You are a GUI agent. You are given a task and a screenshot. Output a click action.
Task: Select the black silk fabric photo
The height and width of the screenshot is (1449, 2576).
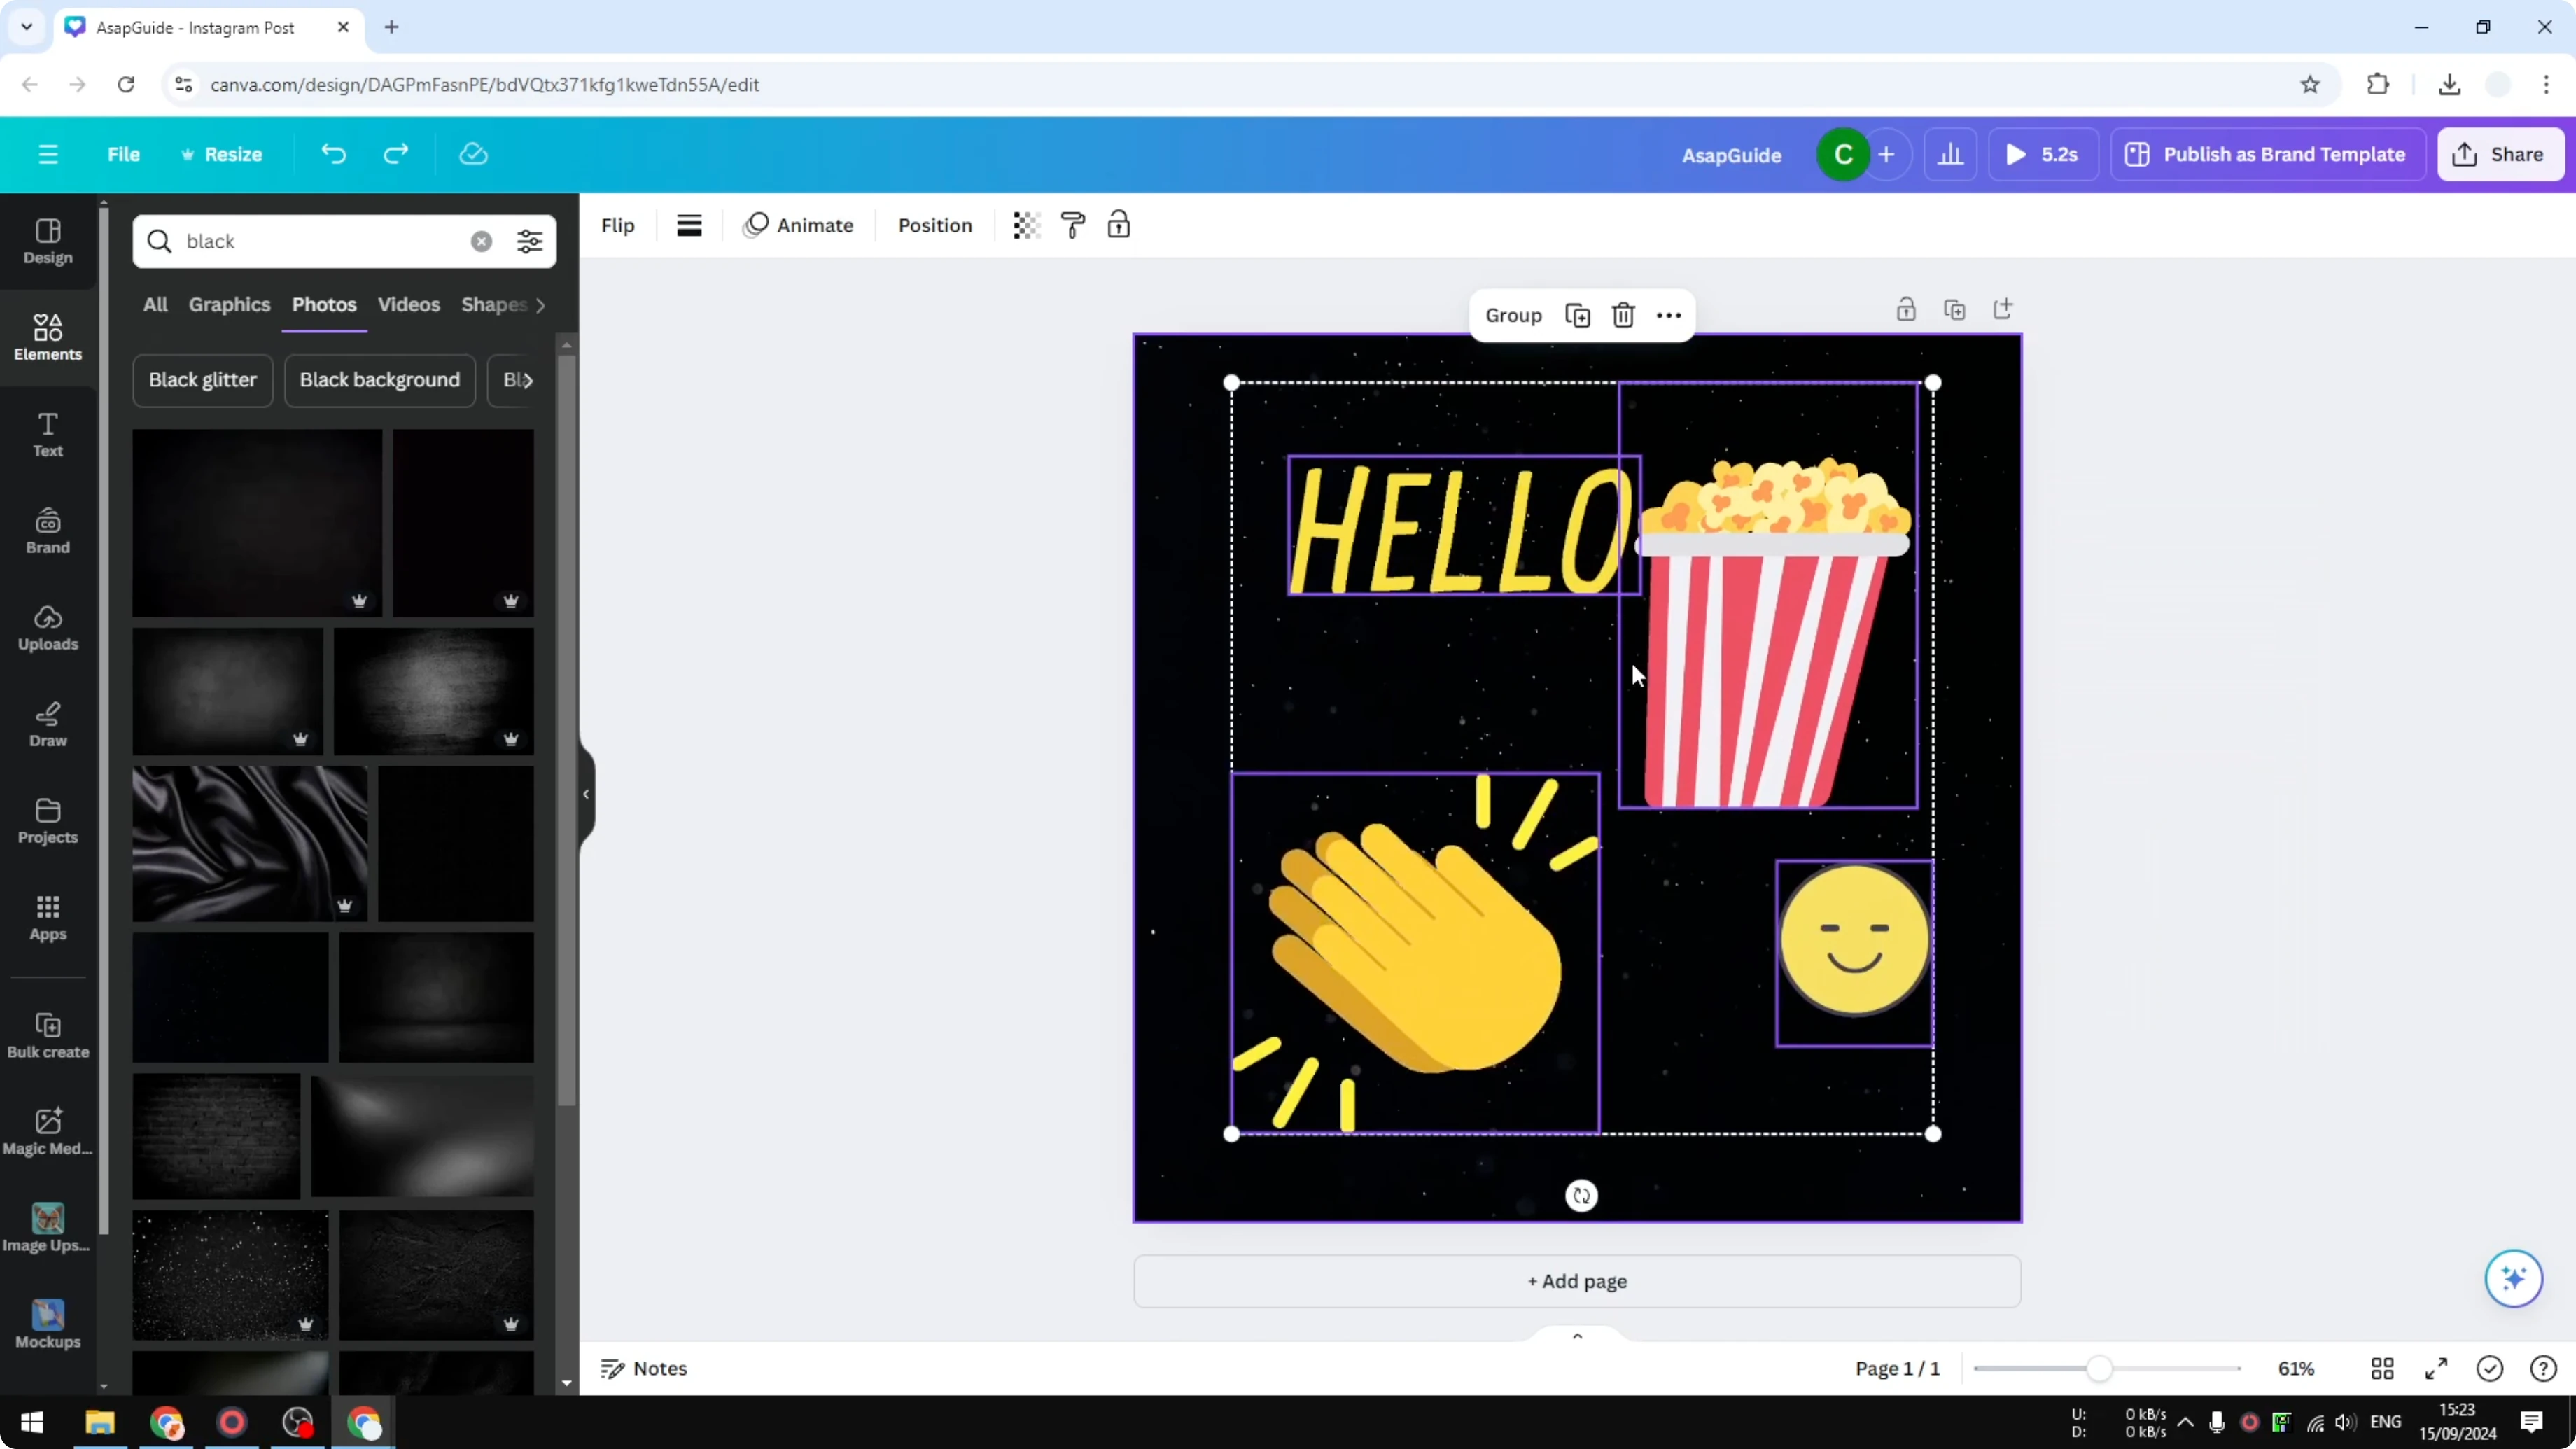pos(250,843)
